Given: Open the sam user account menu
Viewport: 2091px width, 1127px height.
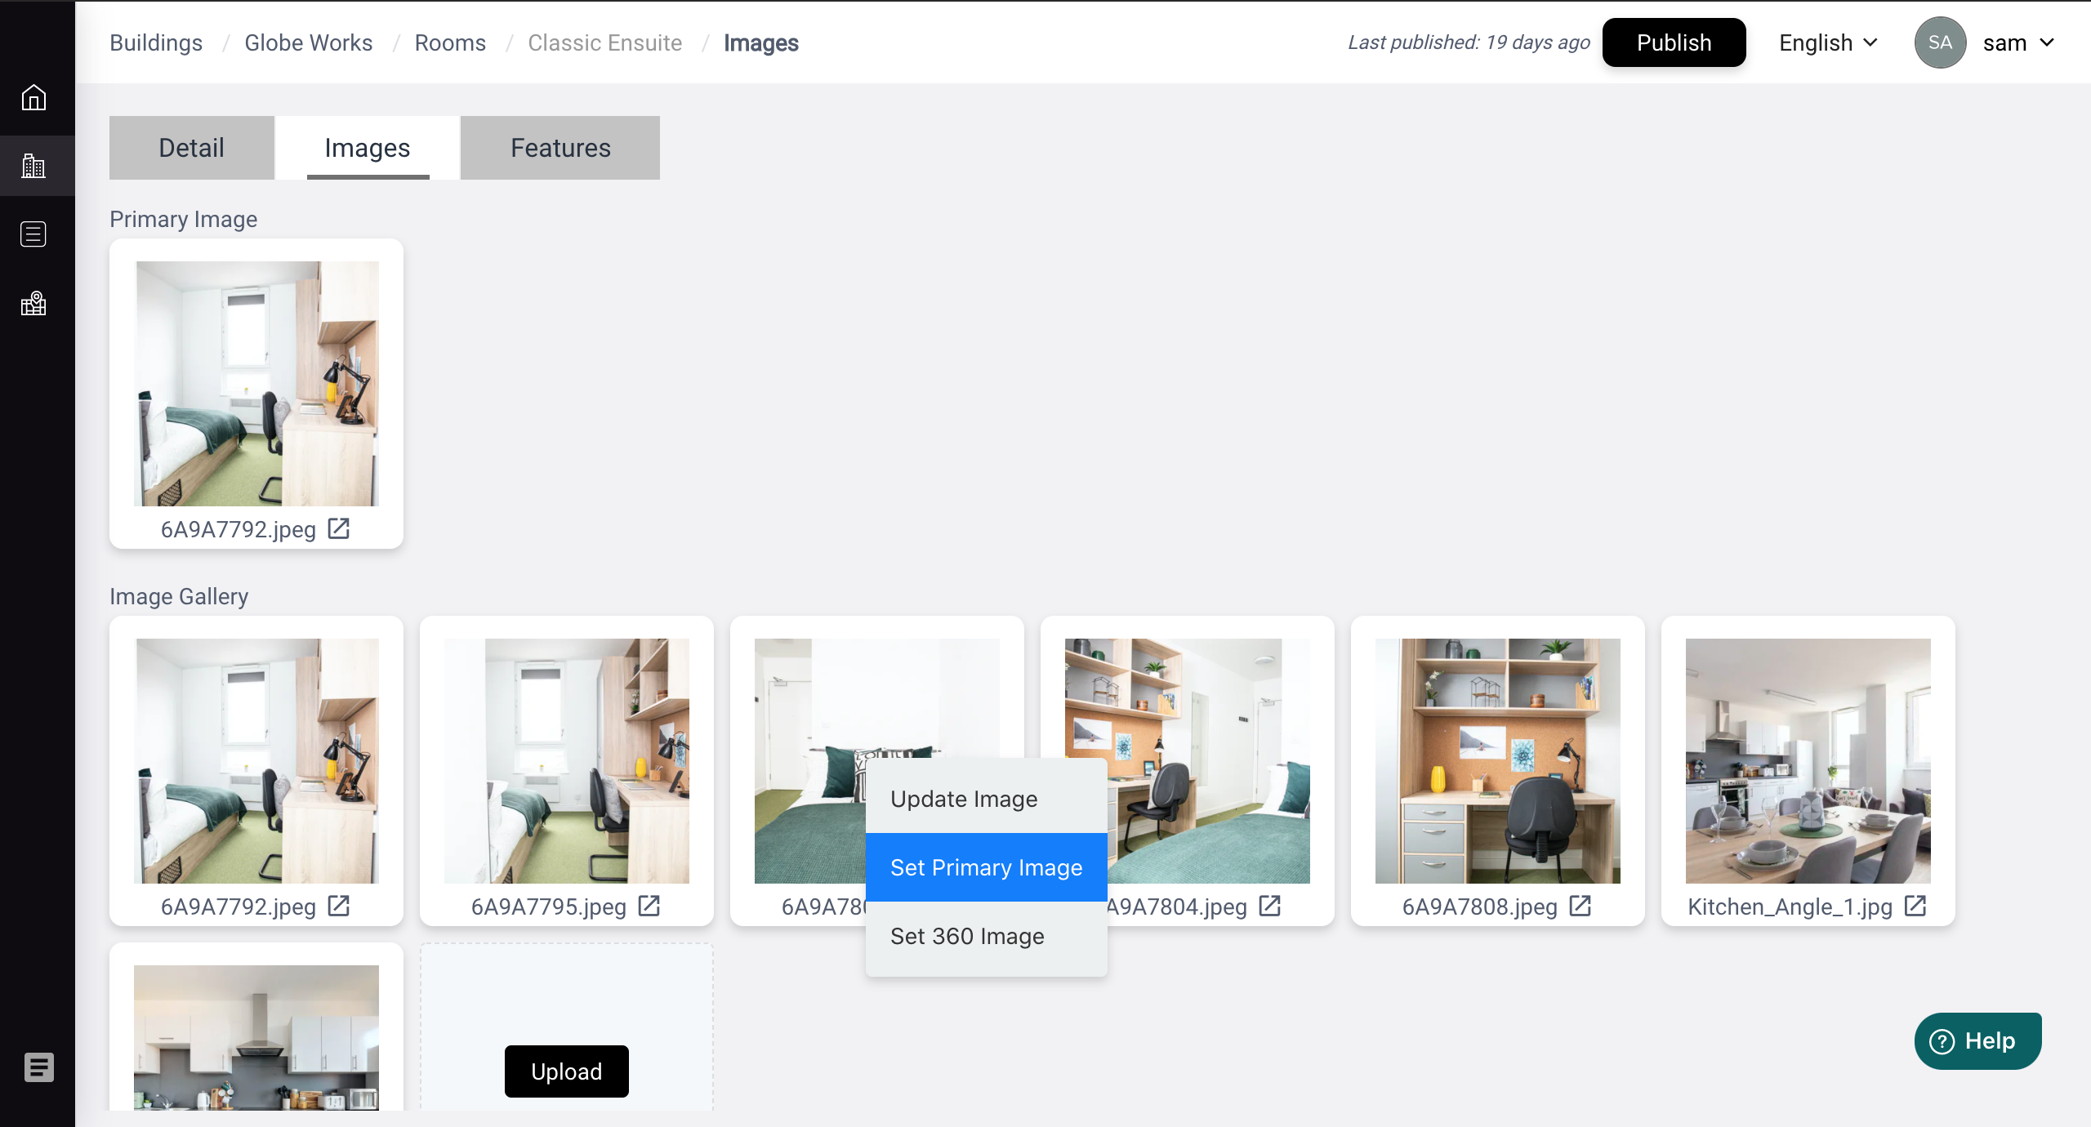Looking at the screenshot, I should coord(2017,42).
